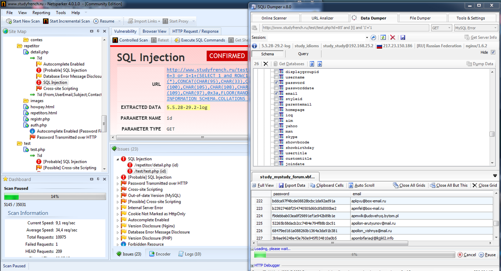Open the Logs (10) tab
This screenshot has height=271, width=501.
click(190, 254)
